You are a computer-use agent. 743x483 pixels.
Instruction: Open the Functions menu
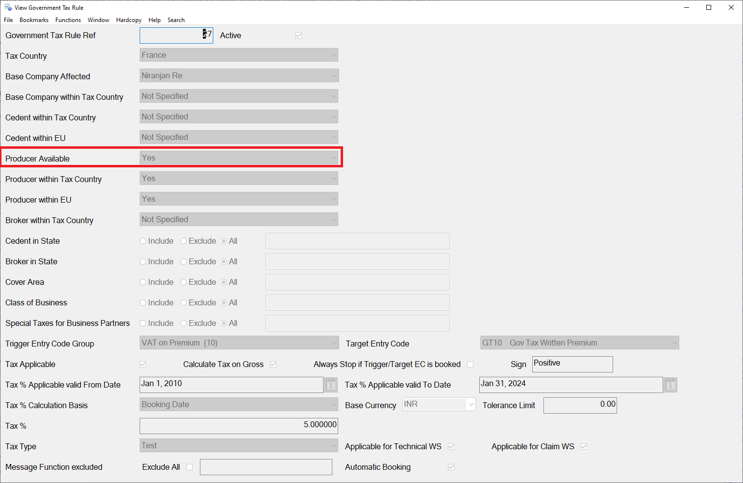[x=68, y=20]
